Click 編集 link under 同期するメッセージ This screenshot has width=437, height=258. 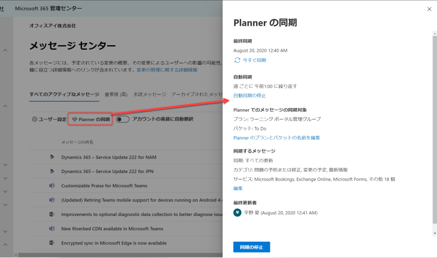coord(238,188)
